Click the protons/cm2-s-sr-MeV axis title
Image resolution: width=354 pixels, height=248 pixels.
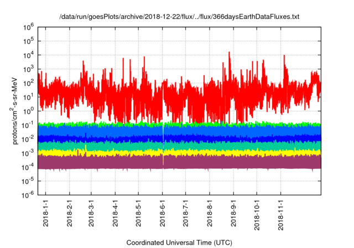[x=14, y=111]
